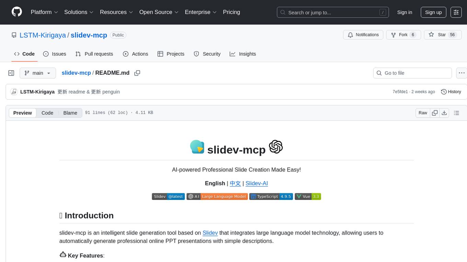Image resolution: width=467 pixels, height=262 pixels.
Task: Expand the Resources menu
Action: click(x=116, y=12)
